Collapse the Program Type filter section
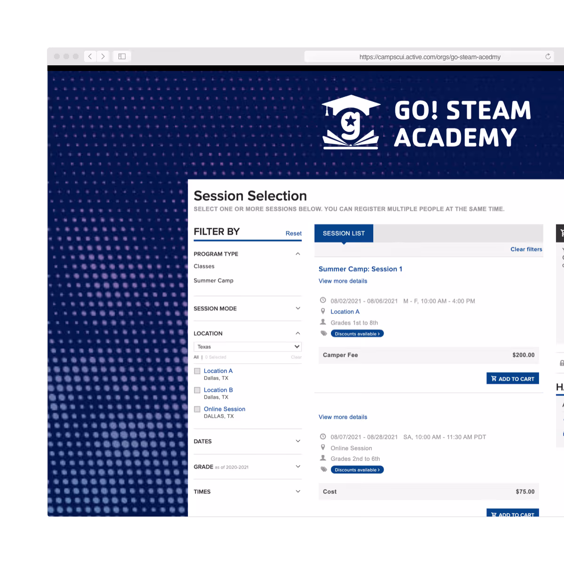 point(298,253)
